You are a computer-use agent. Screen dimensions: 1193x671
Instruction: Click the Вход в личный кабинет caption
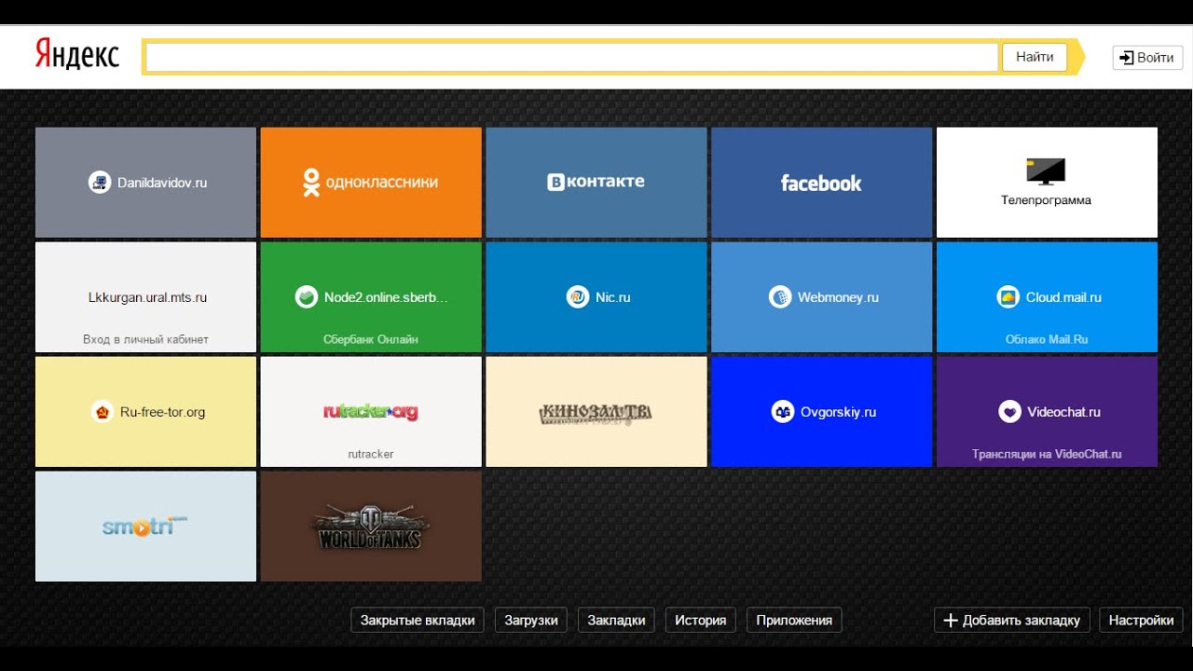(145, 339)
